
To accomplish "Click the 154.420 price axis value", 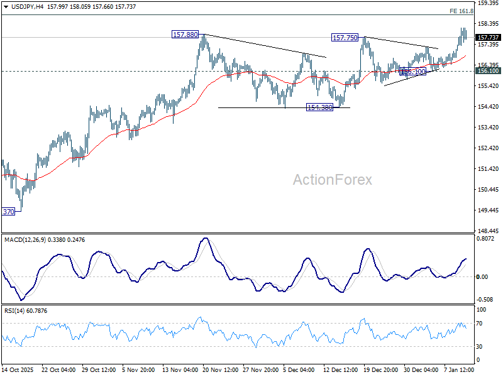I will click(488, 106).
